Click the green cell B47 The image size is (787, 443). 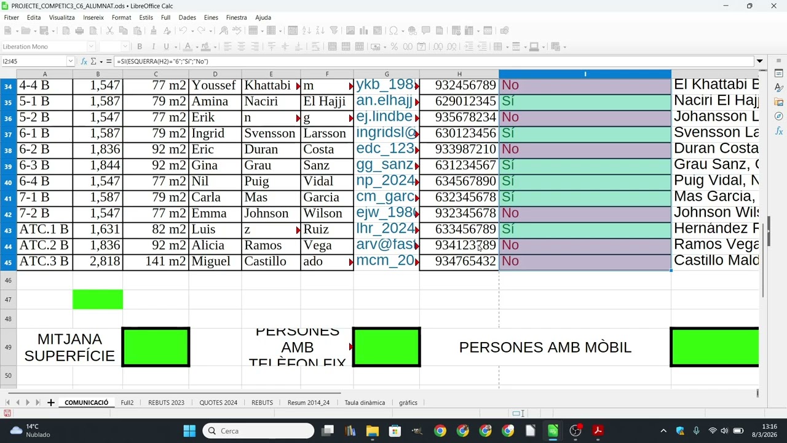pos(97,300)
